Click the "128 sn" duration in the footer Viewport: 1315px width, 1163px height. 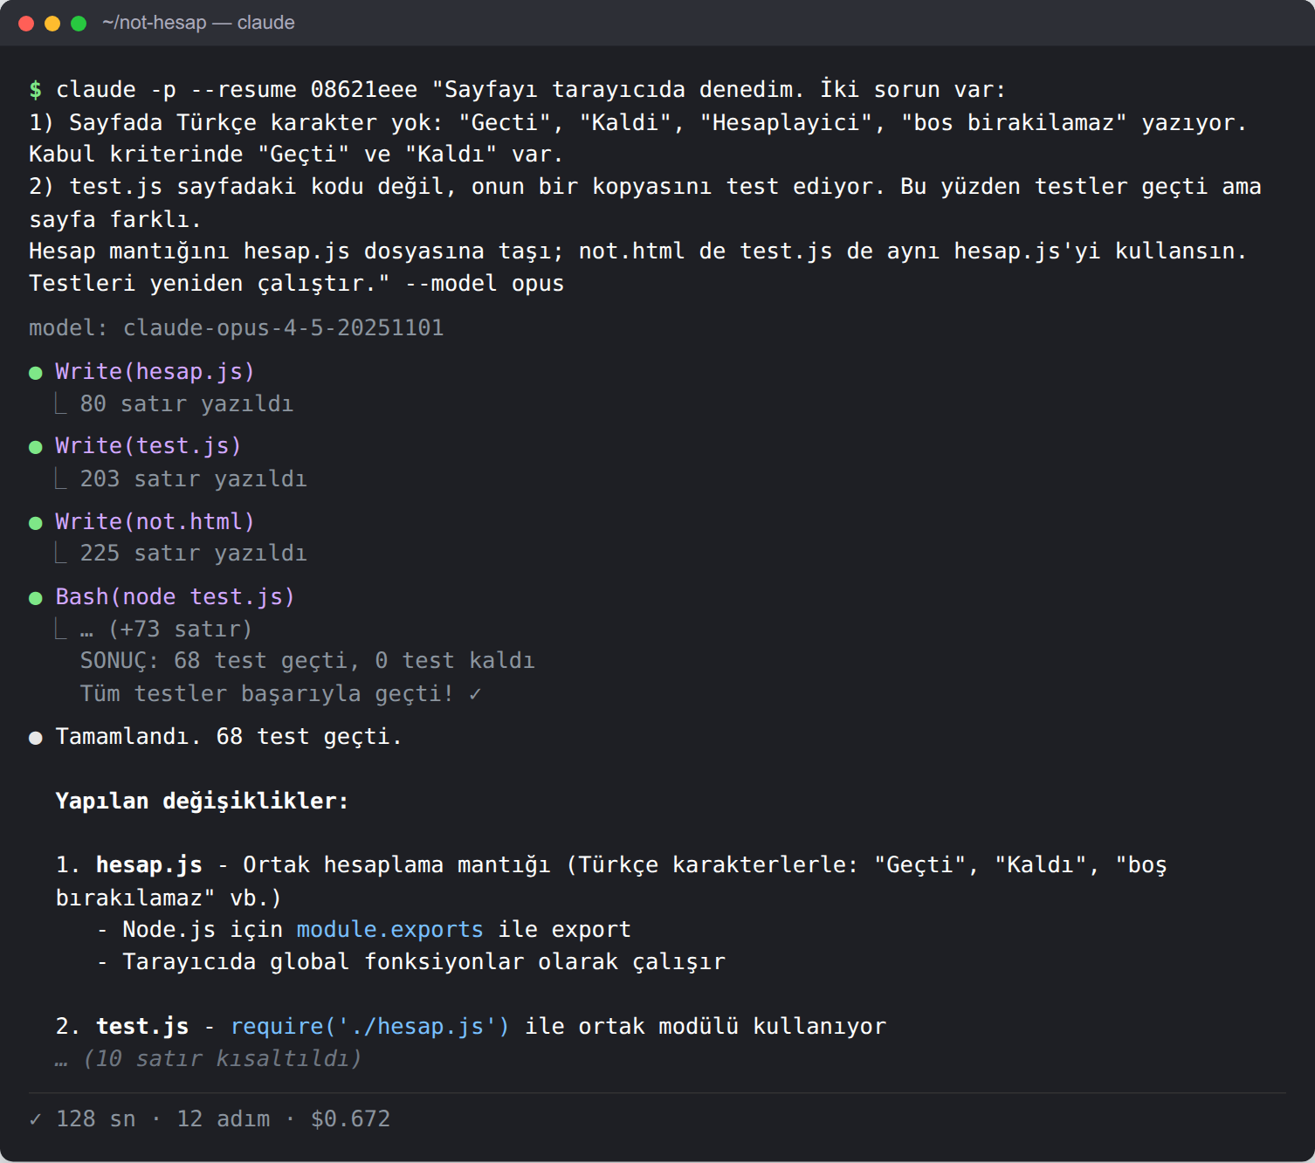pos(96,1119)
